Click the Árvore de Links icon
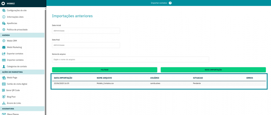The height and width of the screenshot is (115, 271). pyautogui.click(x=4, y=103)
